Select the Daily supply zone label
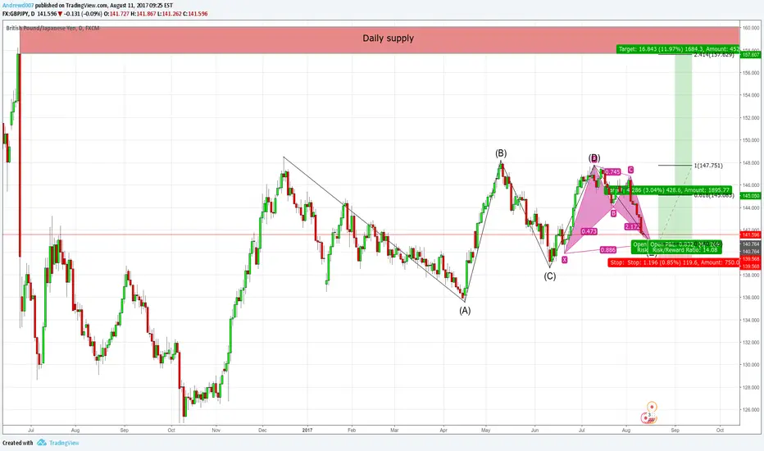The image size is (764, 451). point(388,38)
